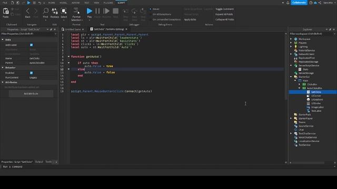Screen dimensions: 337x189
Task: Click the ClicksBtn icon in Explorer
Action: tap(304, 85)
